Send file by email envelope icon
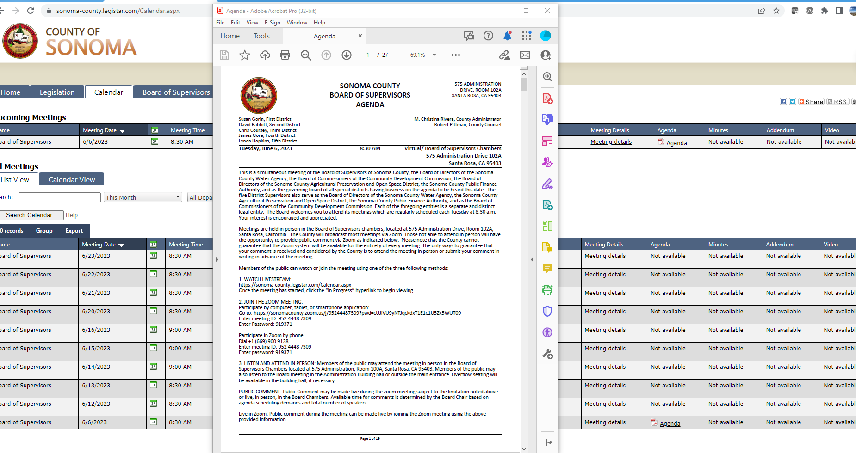856x453 pixels. click(x=525, y=55)
